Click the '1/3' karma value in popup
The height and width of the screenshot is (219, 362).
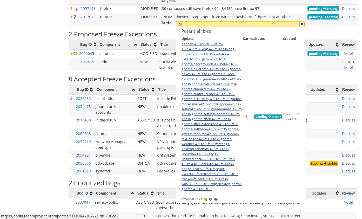[x=245, y=117]
